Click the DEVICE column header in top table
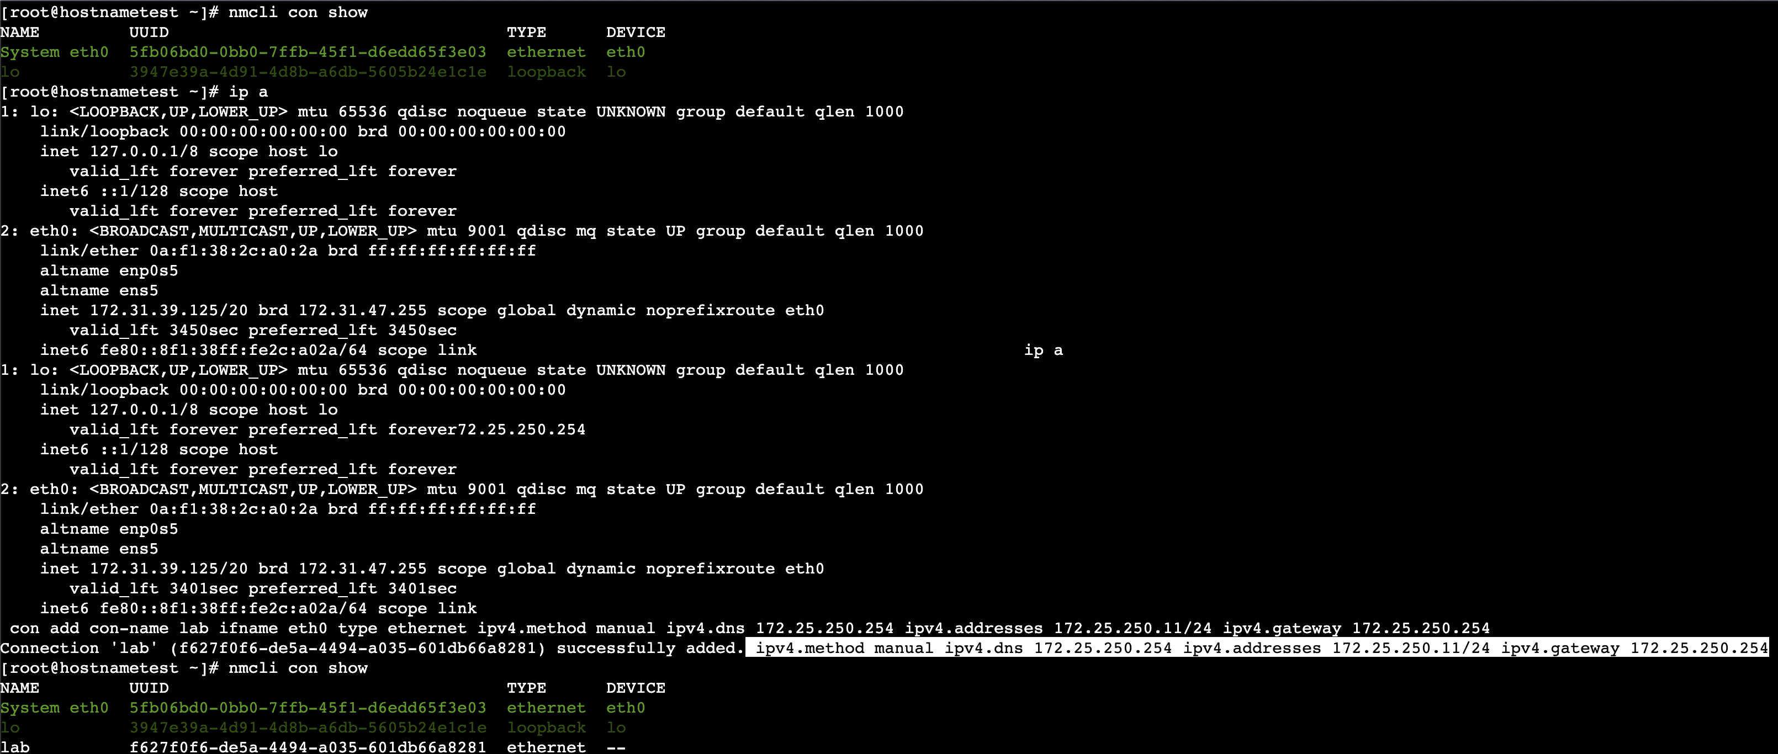Viewport: 1778px width, 754px height. pyautogui.click(x=635, y=33)
